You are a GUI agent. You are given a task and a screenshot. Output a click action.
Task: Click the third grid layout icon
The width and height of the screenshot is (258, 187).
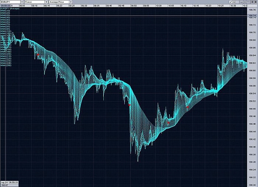[x=248, y=2]
